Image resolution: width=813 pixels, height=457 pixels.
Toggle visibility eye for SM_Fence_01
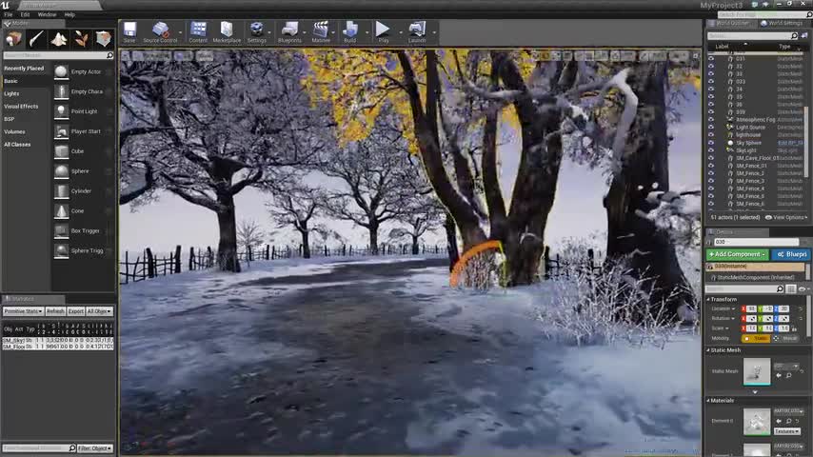pos(711,166)
